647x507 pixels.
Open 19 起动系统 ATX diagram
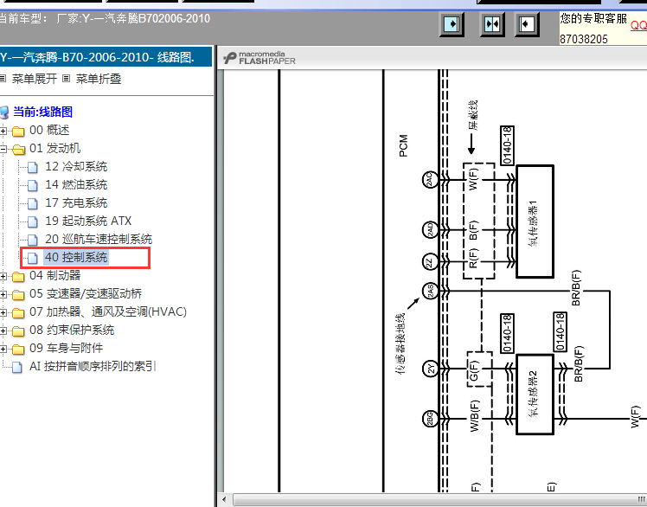coord(88,221)
